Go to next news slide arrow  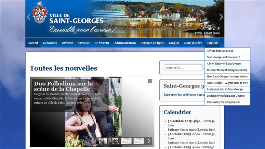149,141
